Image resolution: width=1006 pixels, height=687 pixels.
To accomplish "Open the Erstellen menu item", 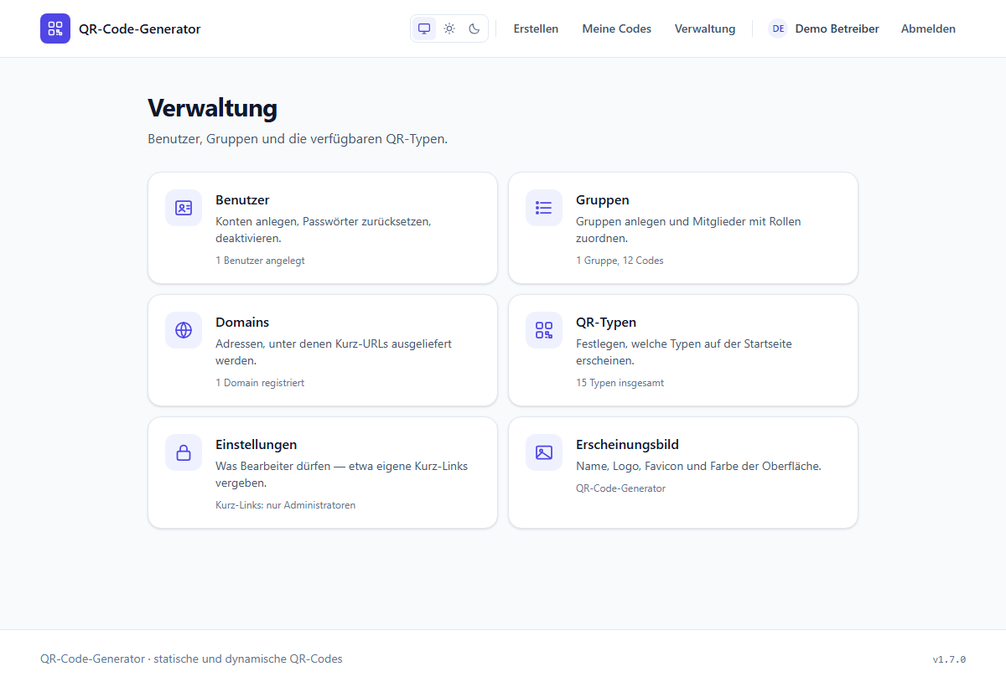I will point(536,28).
